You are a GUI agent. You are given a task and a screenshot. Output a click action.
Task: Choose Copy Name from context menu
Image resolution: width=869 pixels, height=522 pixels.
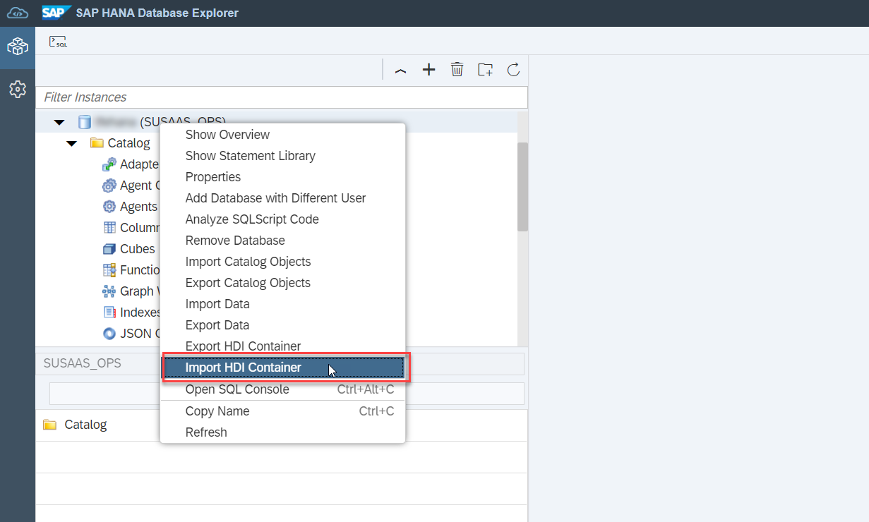pyautogui.click(x=283, y=411)
